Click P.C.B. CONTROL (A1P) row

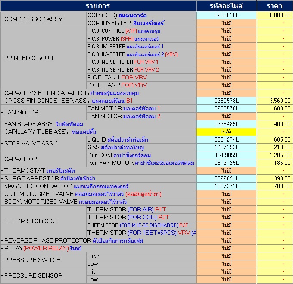[141, 31]
